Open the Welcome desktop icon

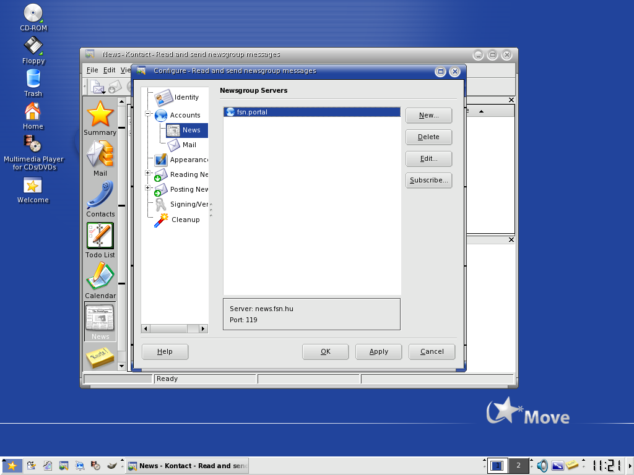pos(33,190)
